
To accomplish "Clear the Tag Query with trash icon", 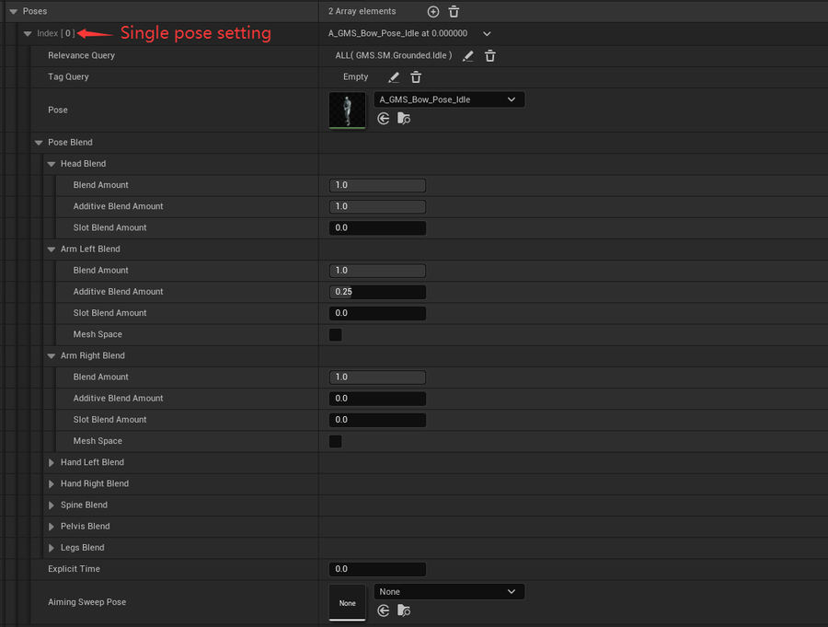I will pos(416,77).
